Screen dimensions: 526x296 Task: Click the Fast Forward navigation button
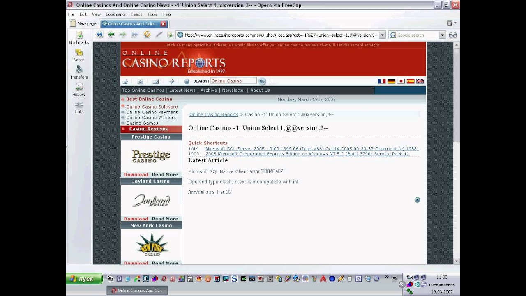[x=134, y=35]
